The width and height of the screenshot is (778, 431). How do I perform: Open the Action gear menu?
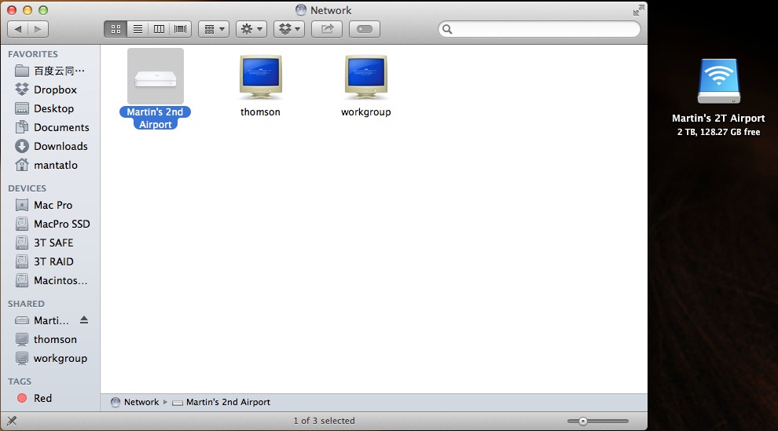251,29
